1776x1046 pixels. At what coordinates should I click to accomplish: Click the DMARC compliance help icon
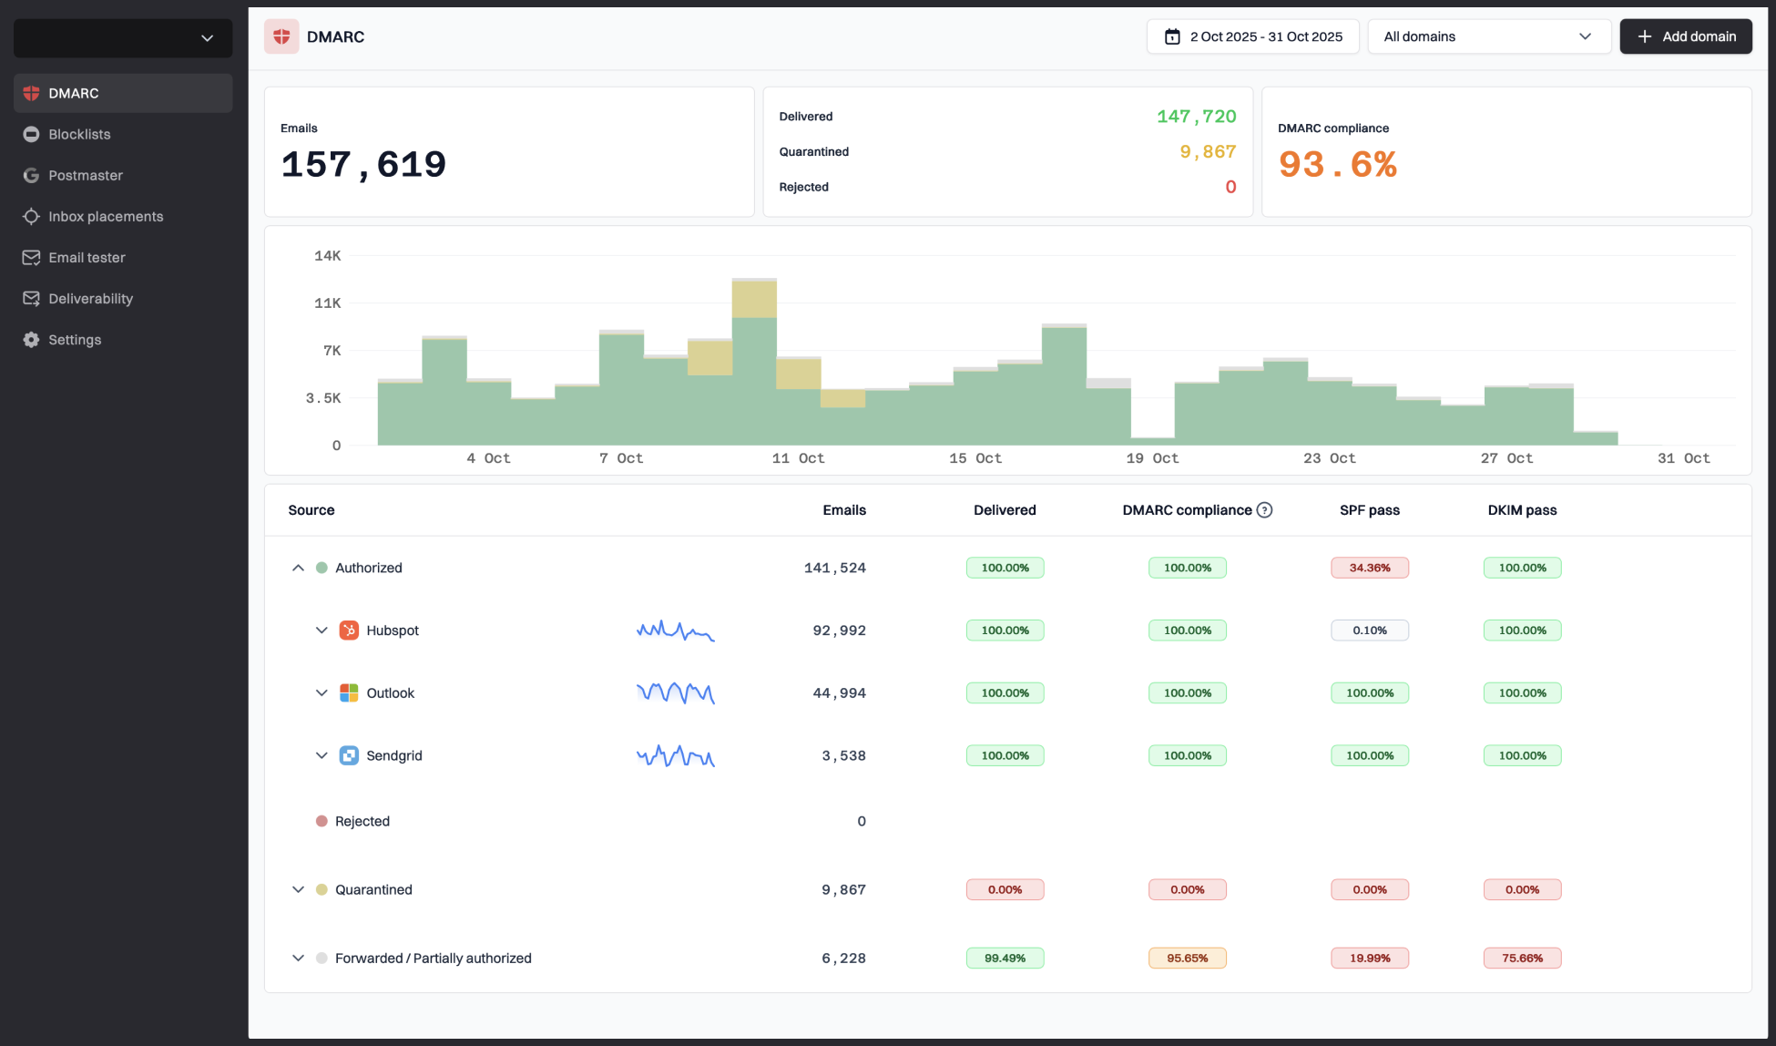click(1264, 510)
